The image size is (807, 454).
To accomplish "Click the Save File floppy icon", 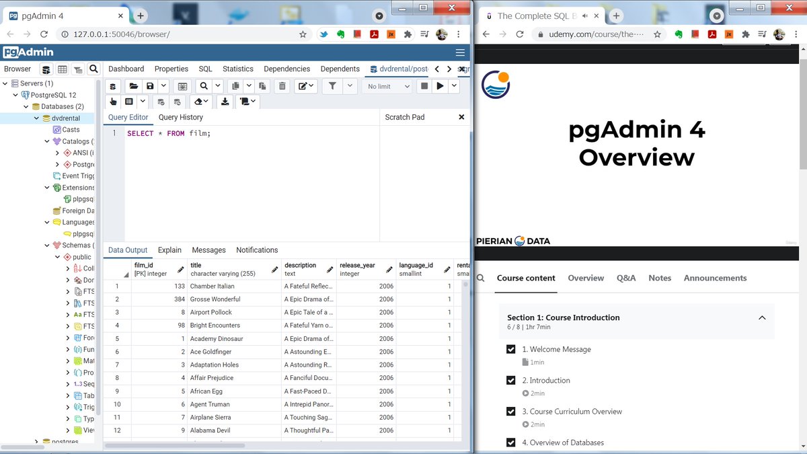I will coord(149,86).
